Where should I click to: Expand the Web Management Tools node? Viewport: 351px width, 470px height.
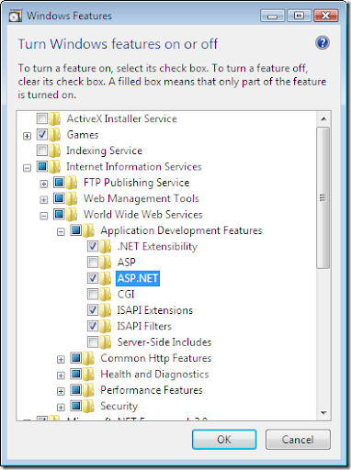coord(44,199)
